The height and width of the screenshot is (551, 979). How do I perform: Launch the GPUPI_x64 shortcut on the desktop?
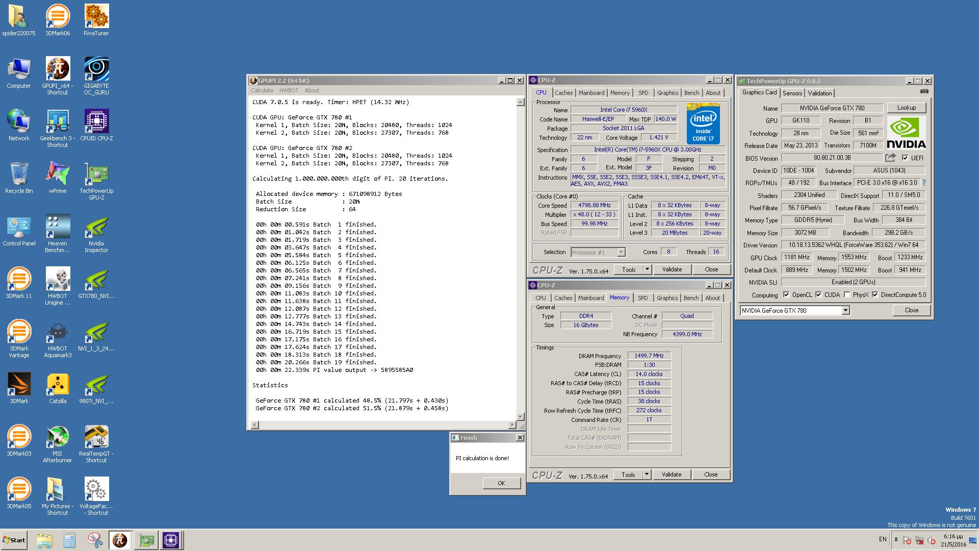[58, 76]
